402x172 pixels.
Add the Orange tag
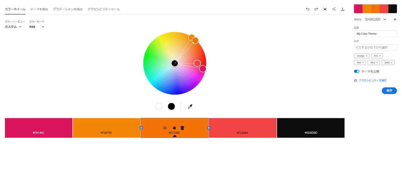[x=362, y=56]
